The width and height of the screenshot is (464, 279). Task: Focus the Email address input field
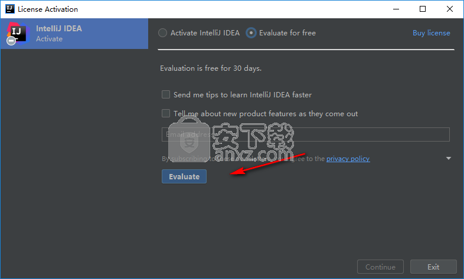306,134
